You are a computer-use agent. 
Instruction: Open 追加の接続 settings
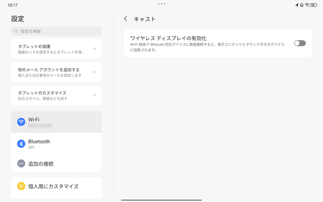click(57, 163)
